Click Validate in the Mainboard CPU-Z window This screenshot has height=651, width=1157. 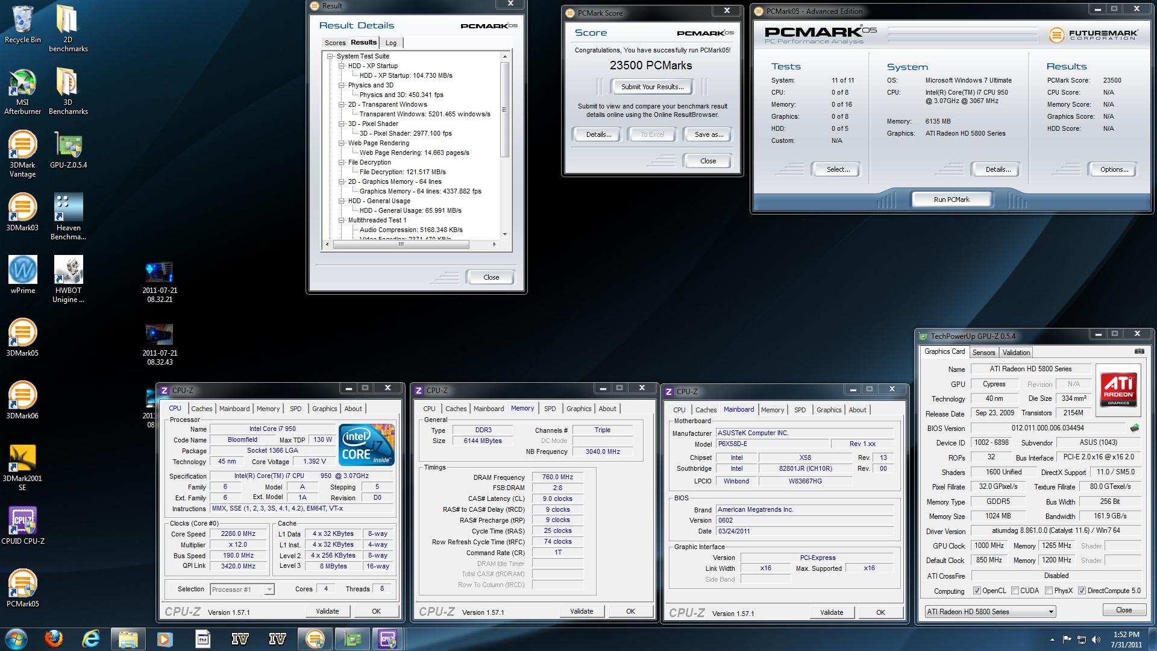(x=832, y=612)
